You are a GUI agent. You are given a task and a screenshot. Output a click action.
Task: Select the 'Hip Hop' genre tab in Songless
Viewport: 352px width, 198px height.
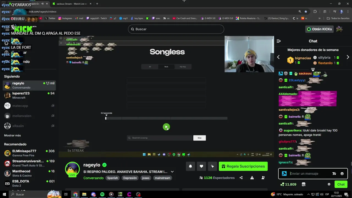coord(183,67)
